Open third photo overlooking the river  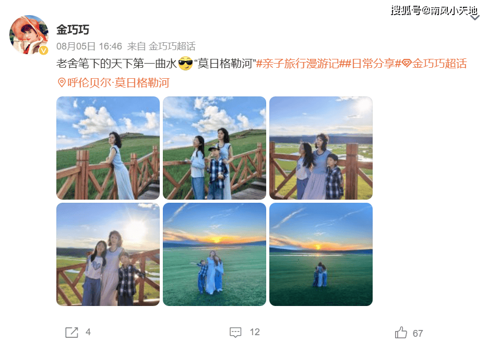click(x=321, y=148)
